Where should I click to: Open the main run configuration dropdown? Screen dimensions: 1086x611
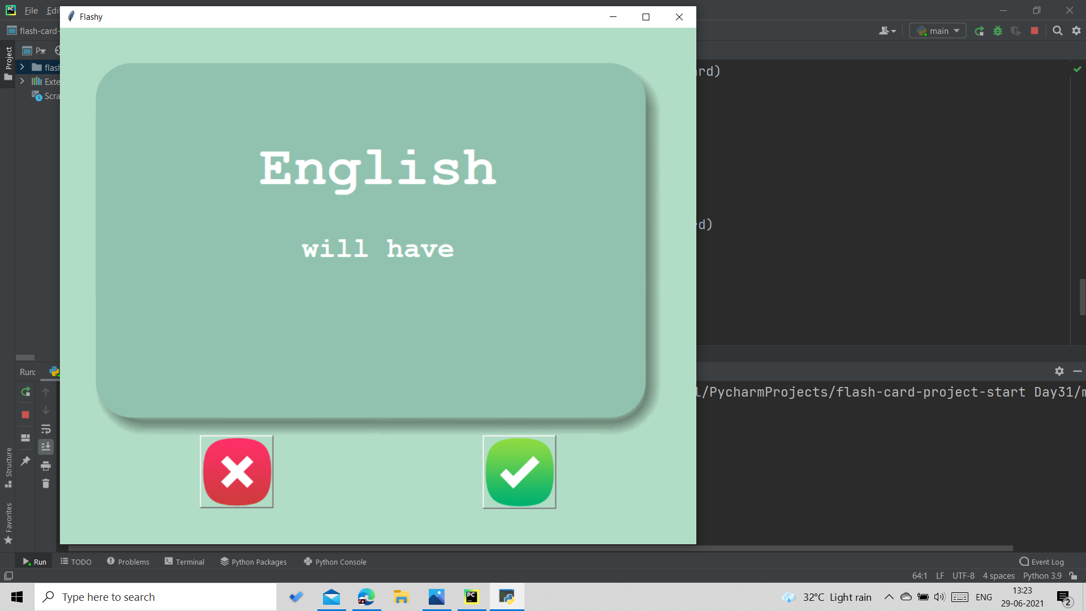tap(937, 31)
